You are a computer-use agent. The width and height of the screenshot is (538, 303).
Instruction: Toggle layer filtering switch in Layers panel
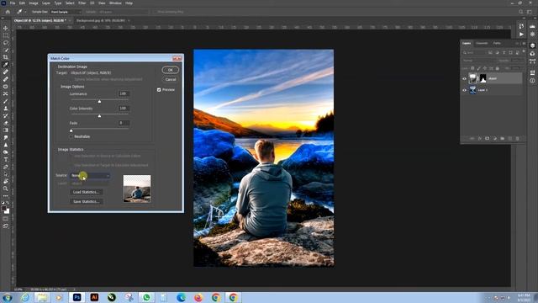click(x=524, y=52)
